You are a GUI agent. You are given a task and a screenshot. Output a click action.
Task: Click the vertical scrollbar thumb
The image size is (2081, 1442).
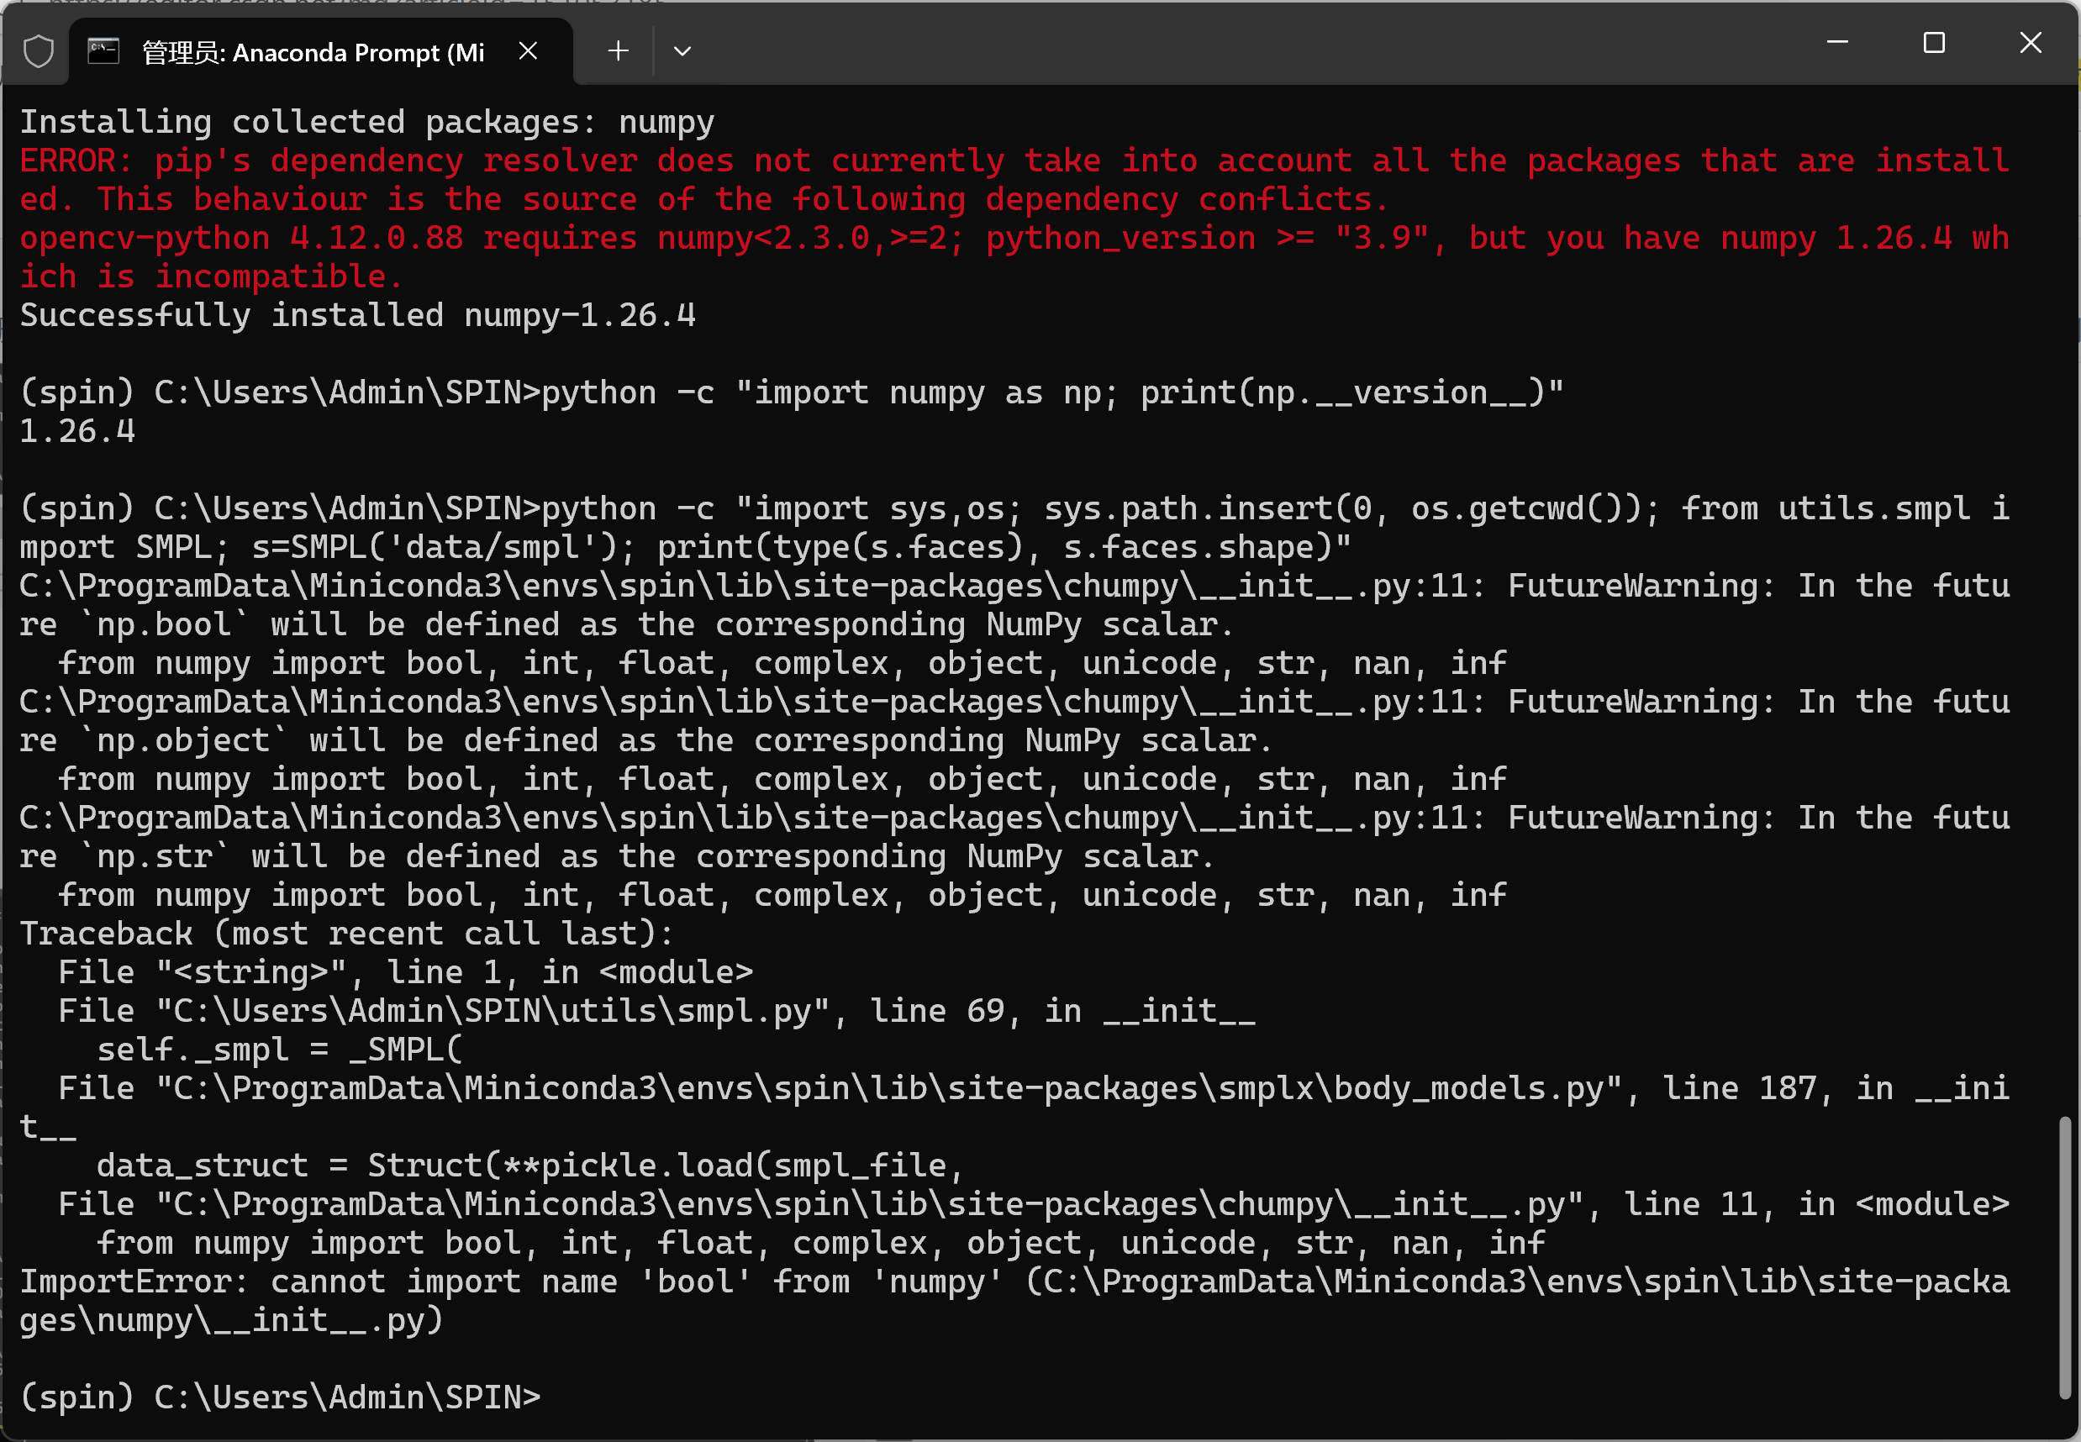point(2064,1256)
